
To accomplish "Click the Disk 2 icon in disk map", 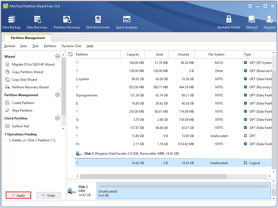I will 72,191.
